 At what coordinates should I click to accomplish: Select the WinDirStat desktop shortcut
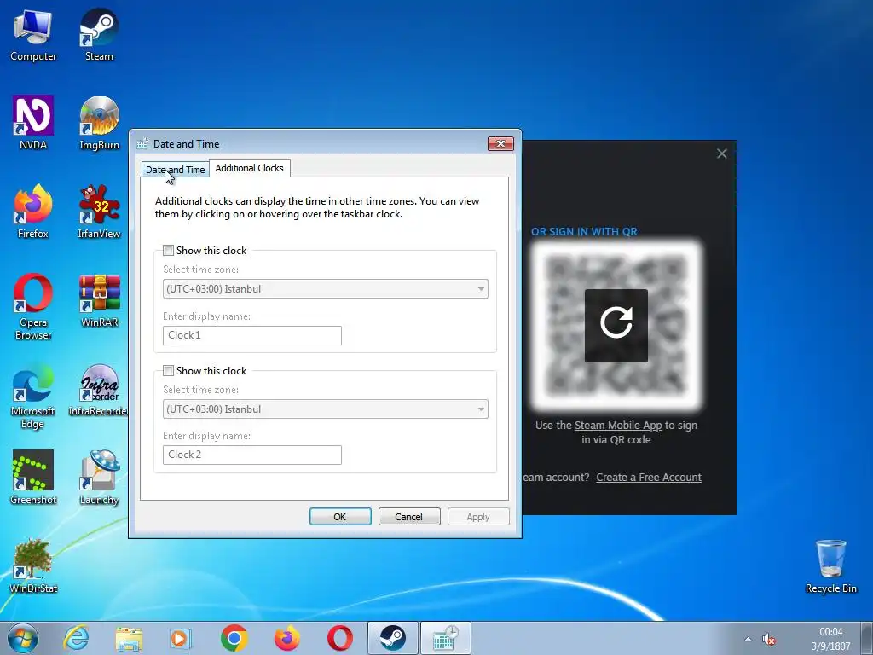click(33, 566)
